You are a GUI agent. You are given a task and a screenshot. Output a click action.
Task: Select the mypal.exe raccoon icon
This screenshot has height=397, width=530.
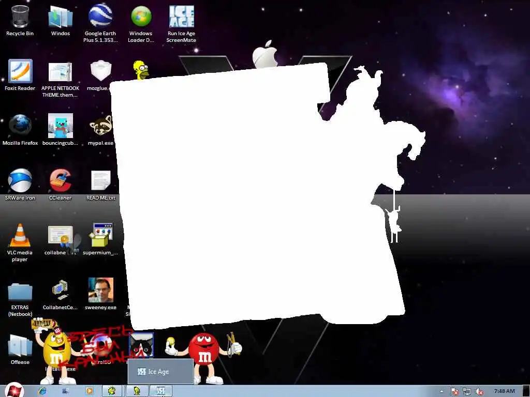tap(100, 130)
